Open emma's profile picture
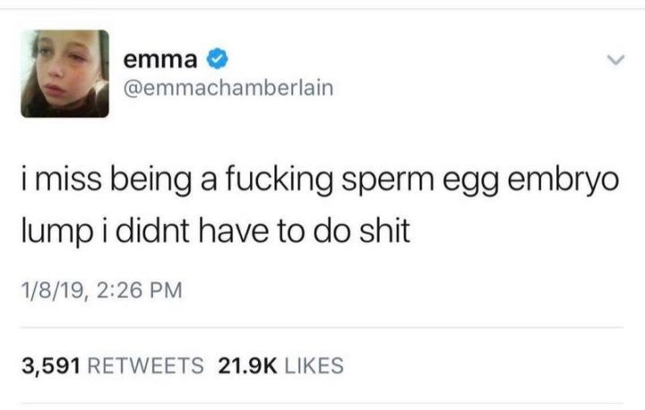645x410 pixels. click(x=65, y=74)
